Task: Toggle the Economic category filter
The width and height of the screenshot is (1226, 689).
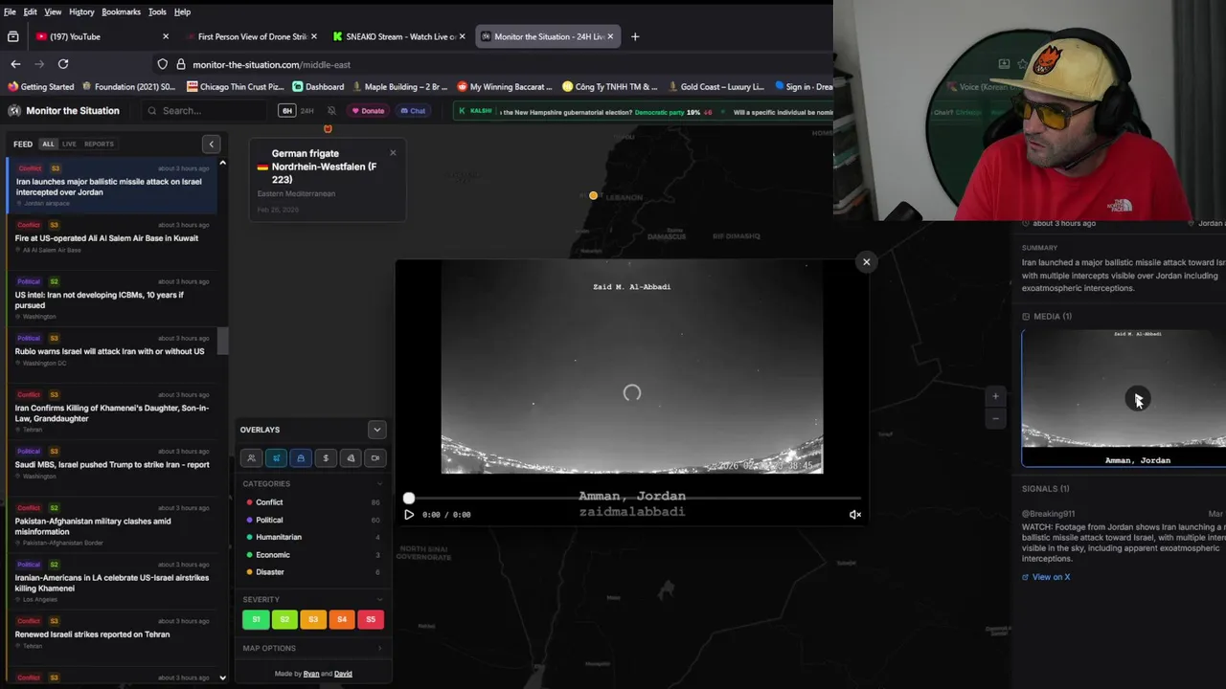Action: (x=313, y=555)
